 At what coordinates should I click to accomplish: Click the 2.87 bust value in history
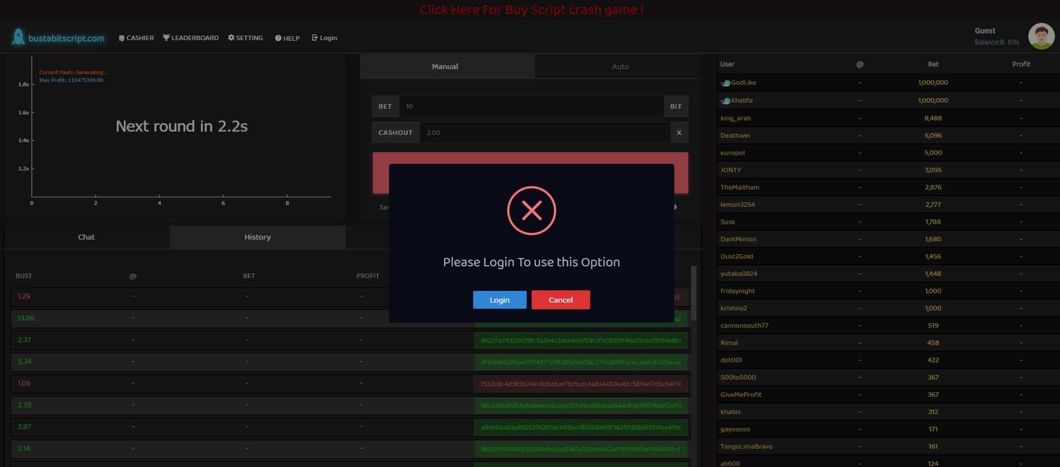[25, 427]
